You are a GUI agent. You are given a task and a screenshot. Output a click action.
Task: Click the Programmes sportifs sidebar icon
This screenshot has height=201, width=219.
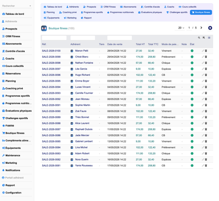point(3,96)
